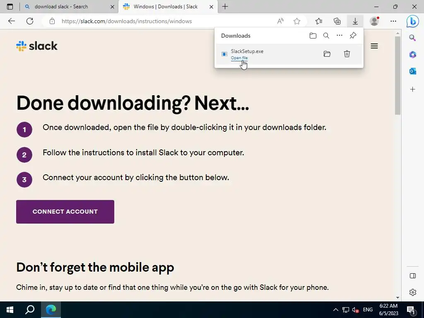424x318 pixels.
Task: Close the download slack Search tab
Action: point(112,7)
